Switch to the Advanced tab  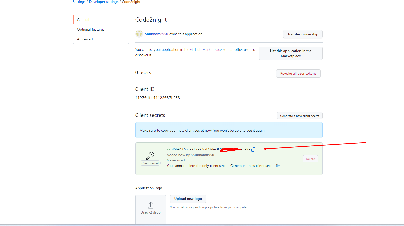click(x=101, y=39)
